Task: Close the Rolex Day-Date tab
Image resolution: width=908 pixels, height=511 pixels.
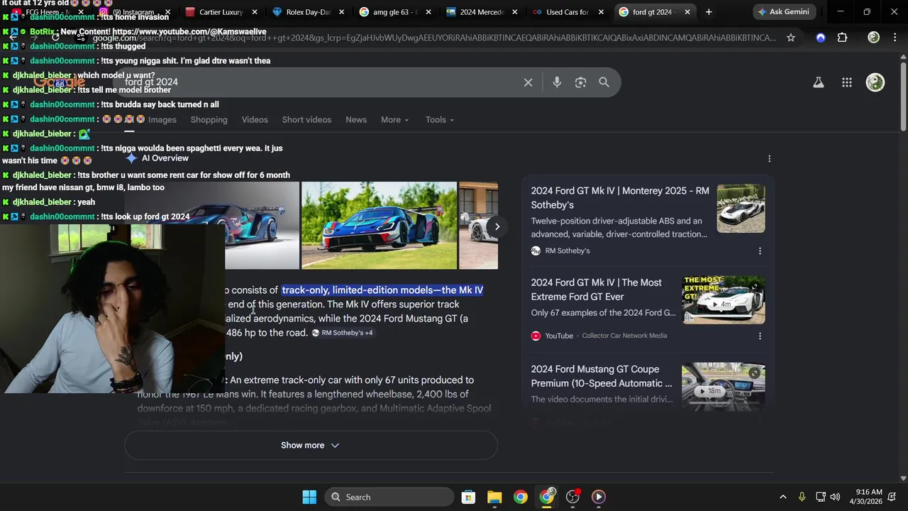Action: tap(341, 12)
